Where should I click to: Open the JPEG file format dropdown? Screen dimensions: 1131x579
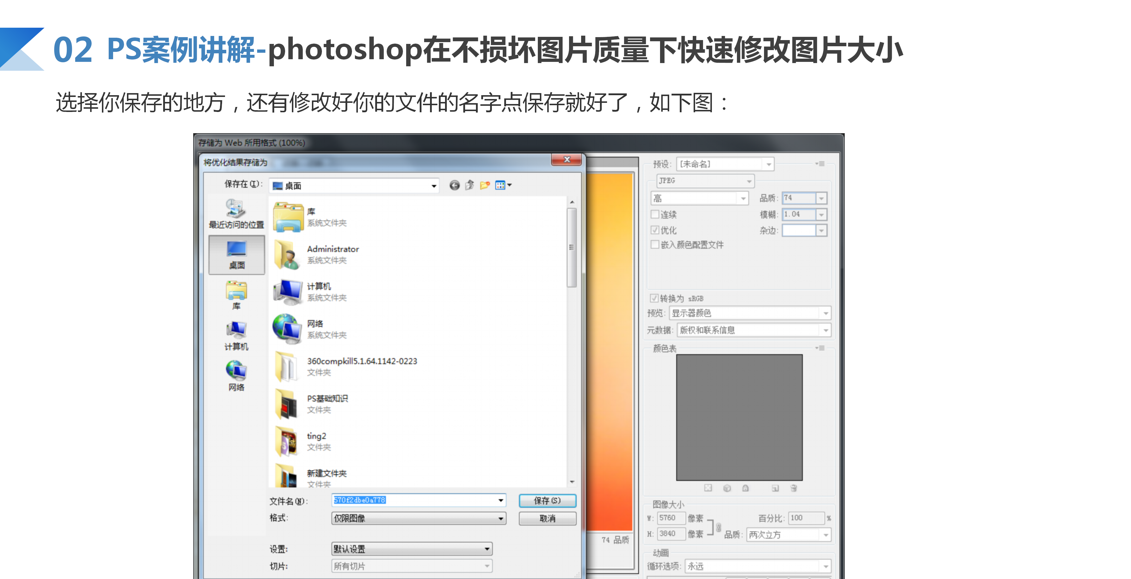(x=705, y=181)
